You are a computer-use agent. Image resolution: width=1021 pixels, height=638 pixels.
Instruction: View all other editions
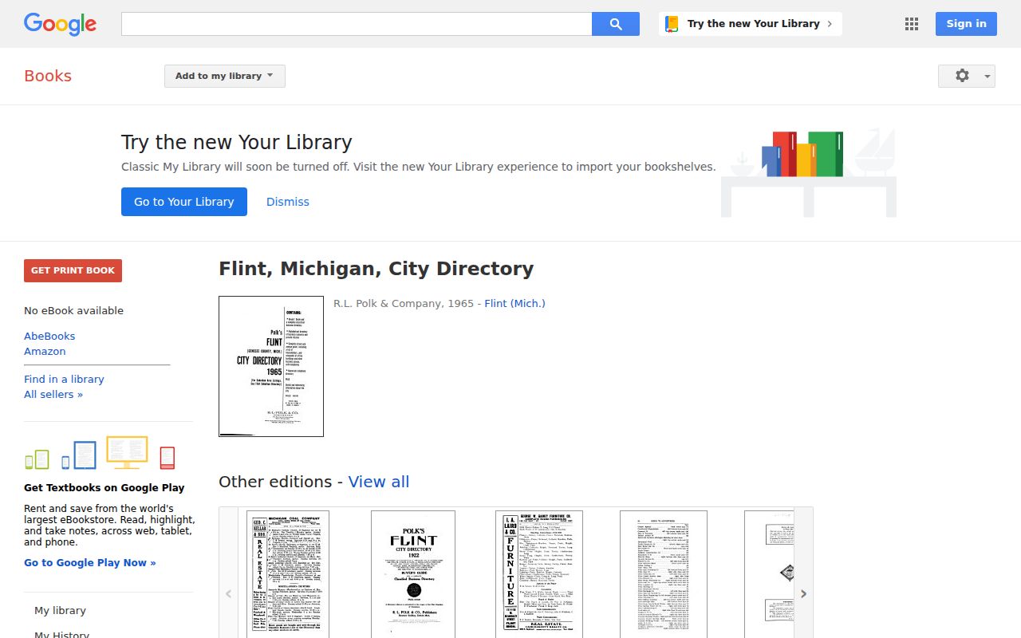pos(379,482)
